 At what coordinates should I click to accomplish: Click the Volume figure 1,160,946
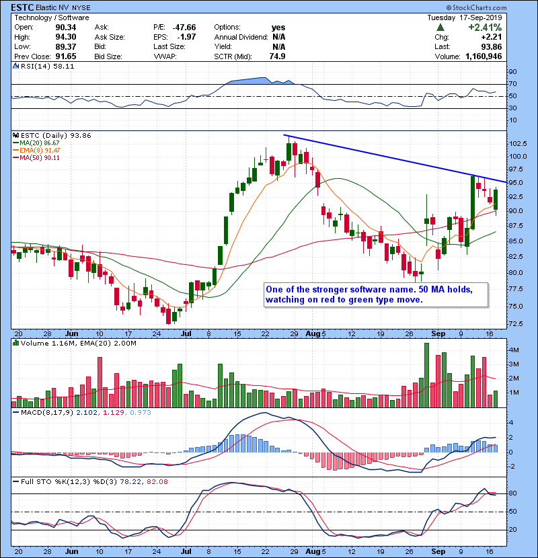pyautogui.click(x=484, y=56)
